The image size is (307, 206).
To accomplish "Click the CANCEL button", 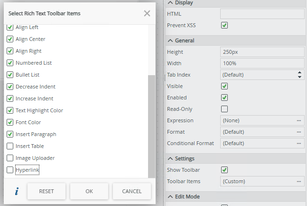I will [131, 191].
